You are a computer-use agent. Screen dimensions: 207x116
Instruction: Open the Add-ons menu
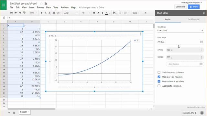click(65, 7)
